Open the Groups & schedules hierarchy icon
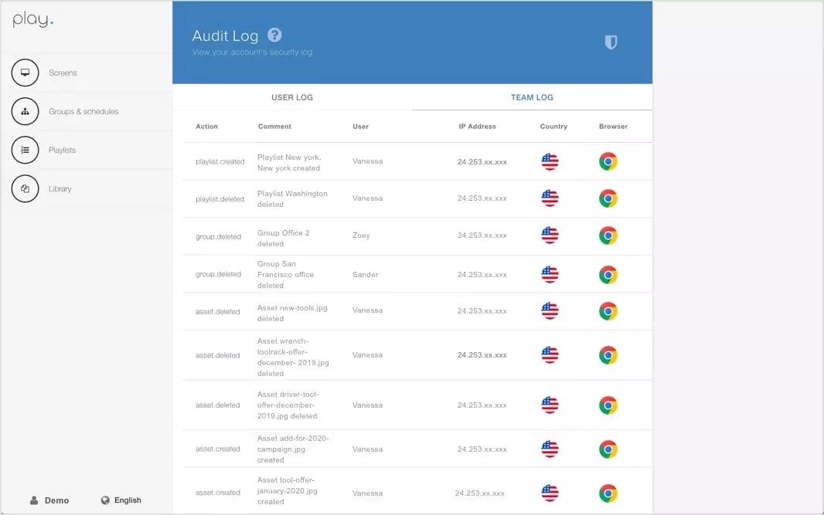The width and height of the screenshot is (824, 515). point(25,111)
